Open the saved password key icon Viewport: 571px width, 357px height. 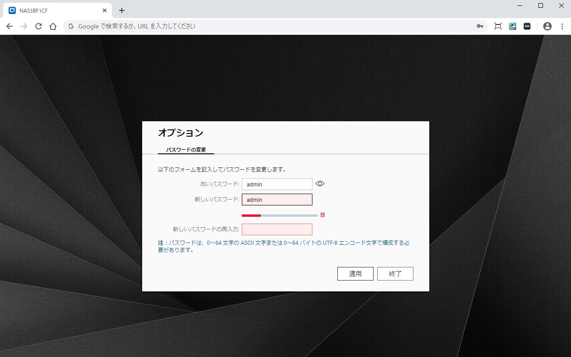(480, 26)
